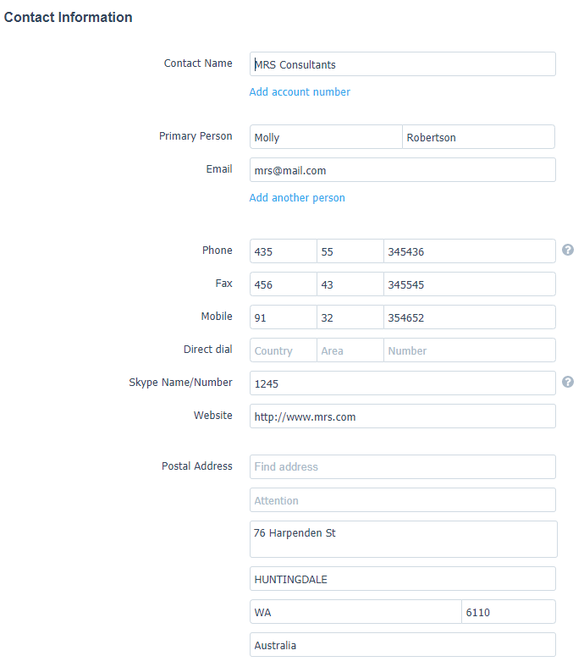Click the Direct dial label
Screen dimensions: 584x667
coord(208,350)
